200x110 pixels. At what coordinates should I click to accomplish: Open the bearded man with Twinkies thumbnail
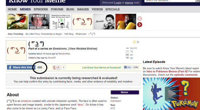tap(126, 22)
